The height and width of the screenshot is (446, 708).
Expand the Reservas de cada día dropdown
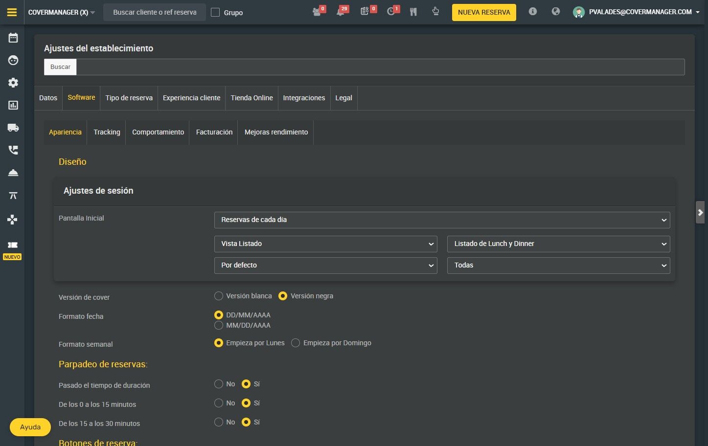tap(442, 220)
